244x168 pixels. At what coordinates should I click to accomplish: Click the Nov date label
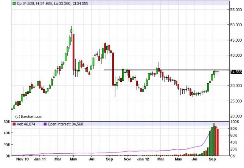coord(127,159)
